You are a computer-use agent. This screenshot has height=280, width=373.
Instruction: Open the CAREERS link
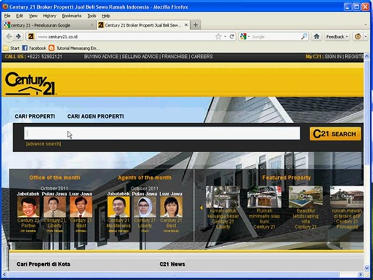tap(202, 57)
